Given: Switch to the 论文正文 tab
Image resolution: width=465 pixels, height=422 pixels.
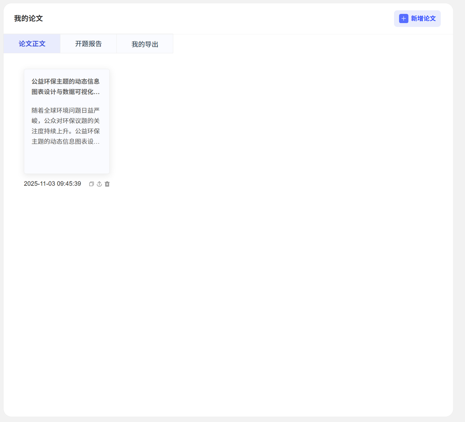Looking at the screenshot, I should coord(32,44).
